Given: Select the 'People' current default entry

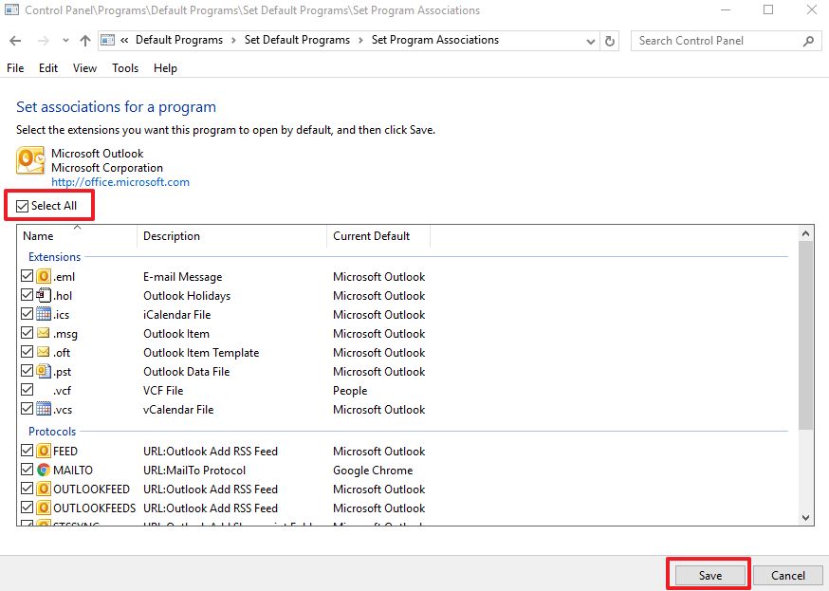Looking at the screenshot, I should (x=350, y=391).
